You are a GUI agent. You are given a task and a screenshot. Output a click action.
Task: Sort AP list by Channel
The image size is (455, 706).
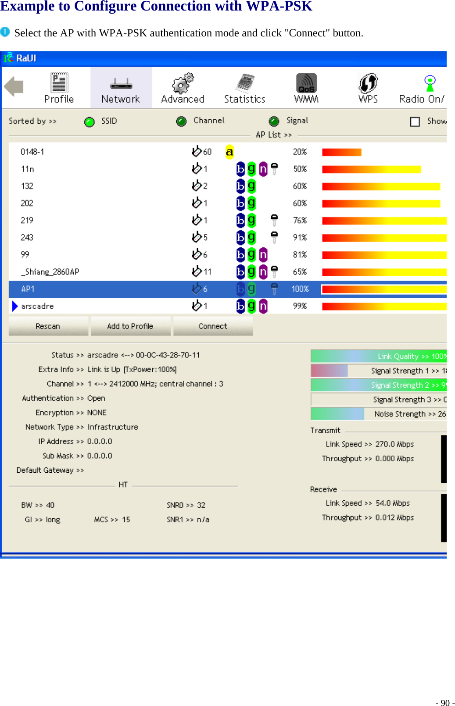(181, 121)
